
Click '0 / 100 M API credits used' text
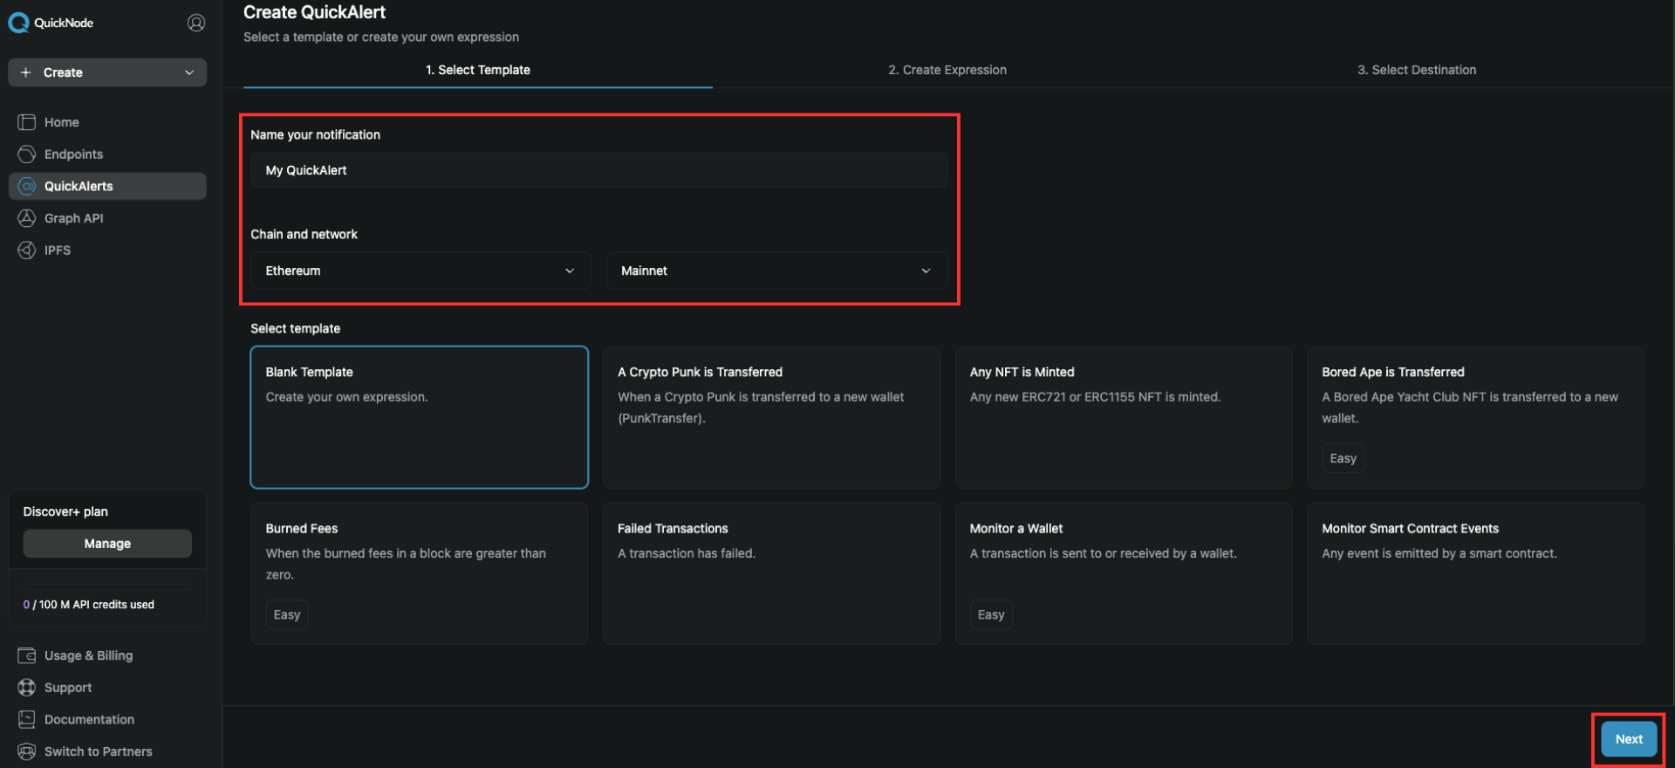(x=89, y=604)
